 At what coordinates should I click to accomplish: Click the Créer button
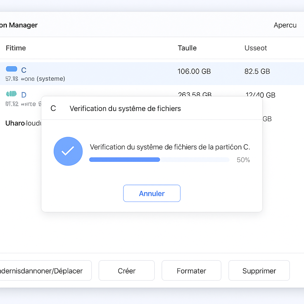(126, 270)
